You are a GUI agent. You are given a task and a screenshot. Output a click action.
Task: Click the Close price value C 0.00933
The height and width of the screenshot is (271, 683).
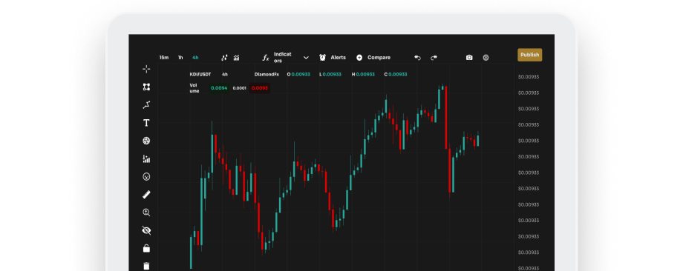point(396,74)
